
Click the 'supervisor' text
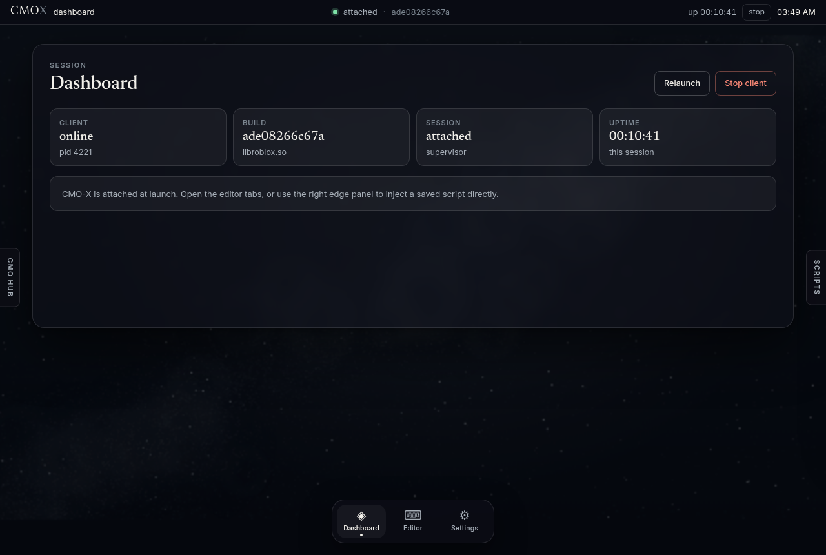(446, 152)
